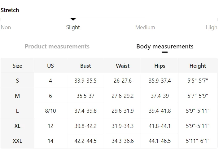Screen dimensions: 219x154
Task: Click the Slight stretch label
Action: click(73, 27)
